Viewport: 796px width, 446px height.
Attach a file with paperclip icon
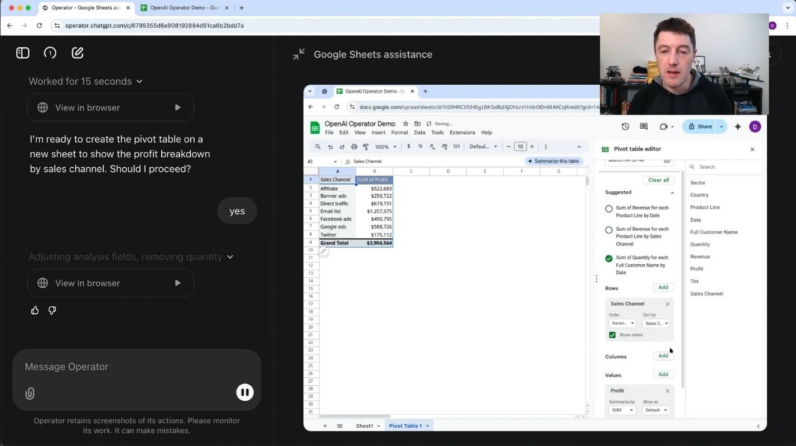coord(30,394)
